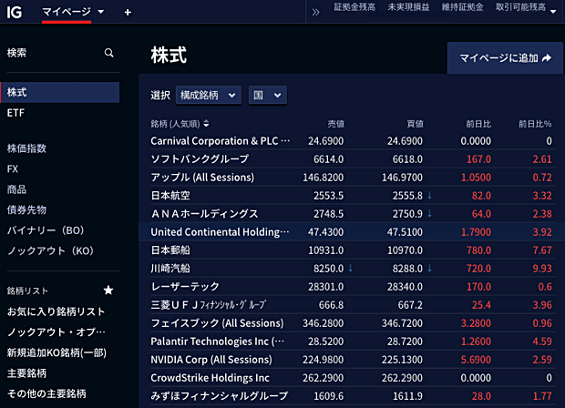Click 取引可能残高 in the top bar
565x408 pixels.
(x=520, y=7)
